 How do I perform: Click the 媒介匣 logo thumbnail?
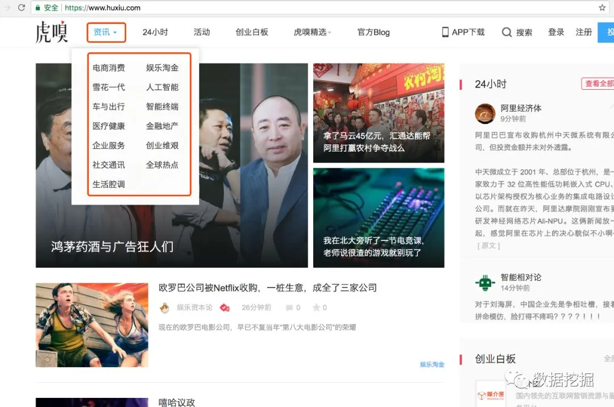coord(490,394)
